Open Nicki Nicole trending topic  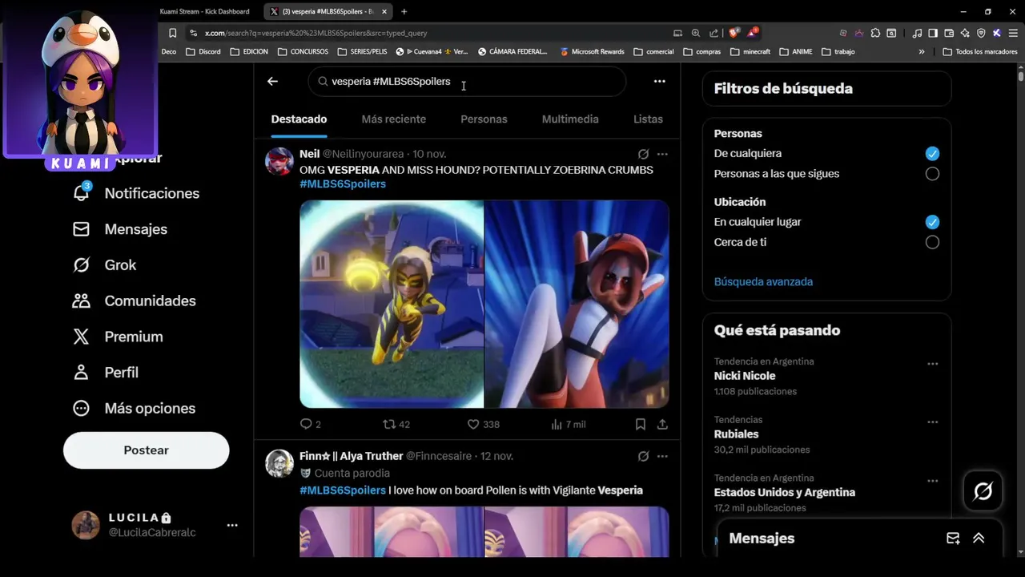pyautogui.click(x=745, y=375)
